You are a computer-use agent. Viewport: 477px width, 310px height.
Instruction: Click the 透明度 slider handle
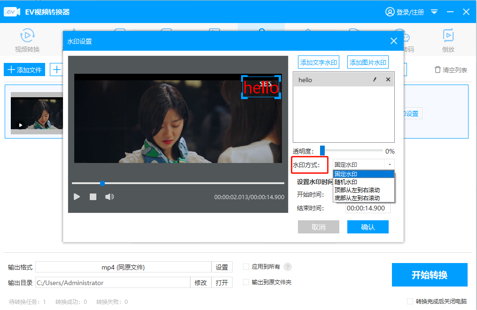pos(322,150)
